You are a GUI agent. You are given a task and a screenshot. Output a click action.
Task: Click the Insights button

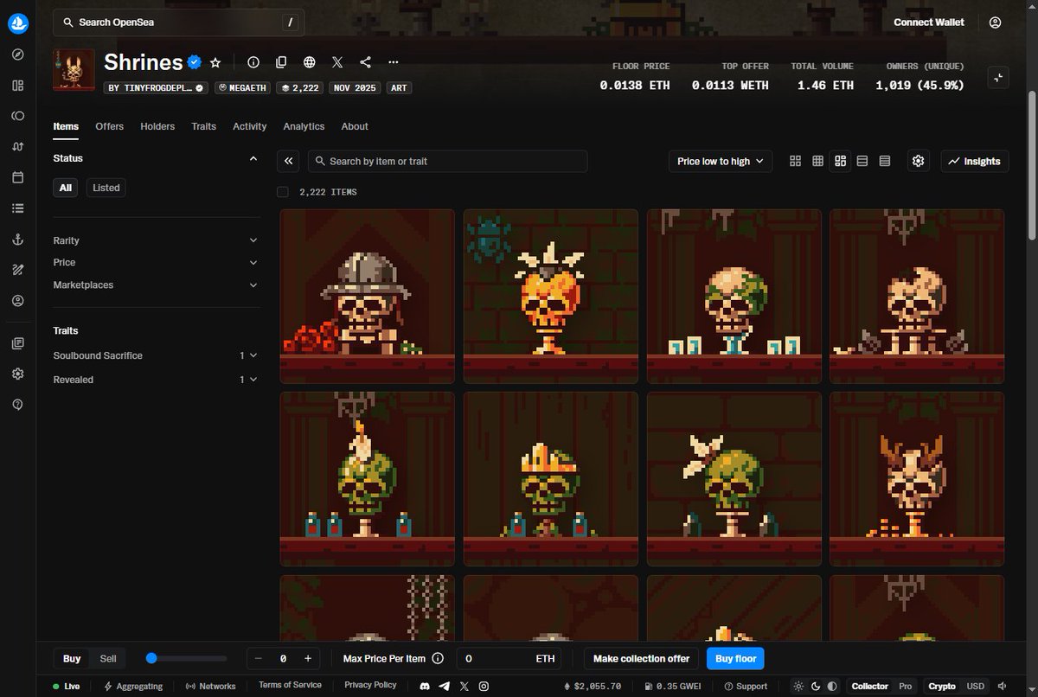pos(974,161)
